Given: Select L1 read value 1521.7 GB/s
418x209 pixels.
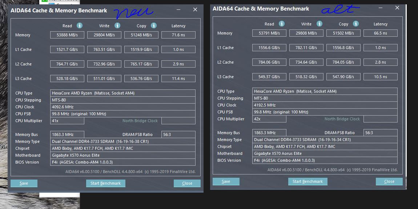Looking at the screenshot, I should click(67, 49).
